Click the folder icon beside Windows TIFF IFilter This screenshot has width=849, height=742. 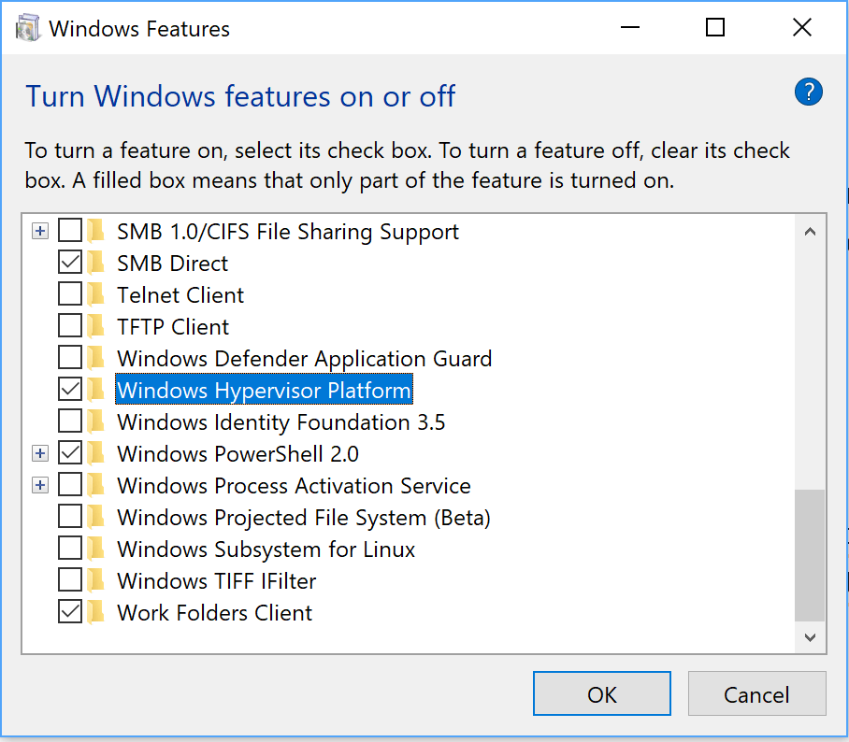click(x=97, y=580)
